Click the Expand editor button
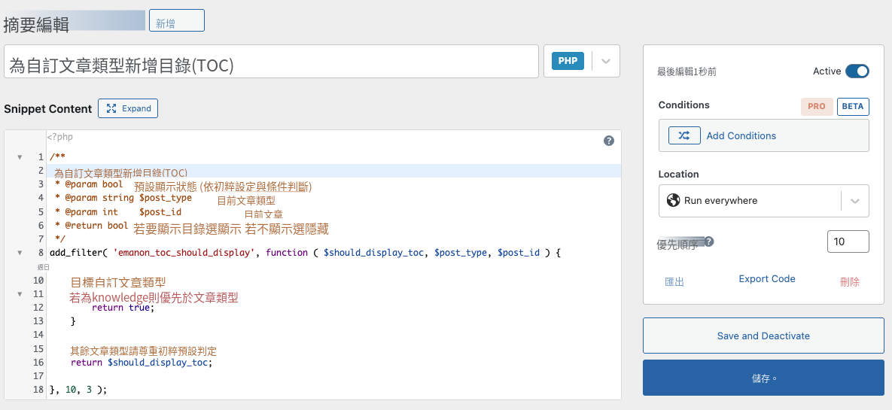The image size is (892, 410). click(128, 108)
